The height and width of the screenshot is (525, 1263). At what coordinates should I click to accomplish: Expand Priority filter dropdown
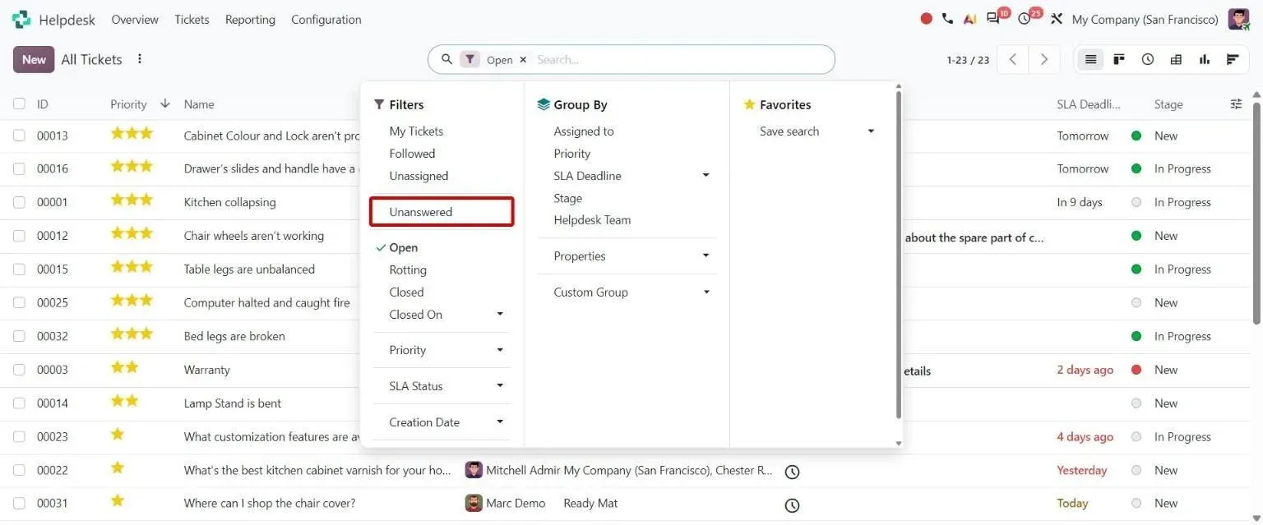click(500, 350)
